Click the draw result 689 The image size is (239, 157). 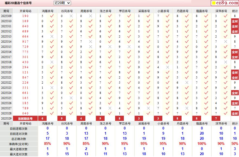tap(25, 31)
